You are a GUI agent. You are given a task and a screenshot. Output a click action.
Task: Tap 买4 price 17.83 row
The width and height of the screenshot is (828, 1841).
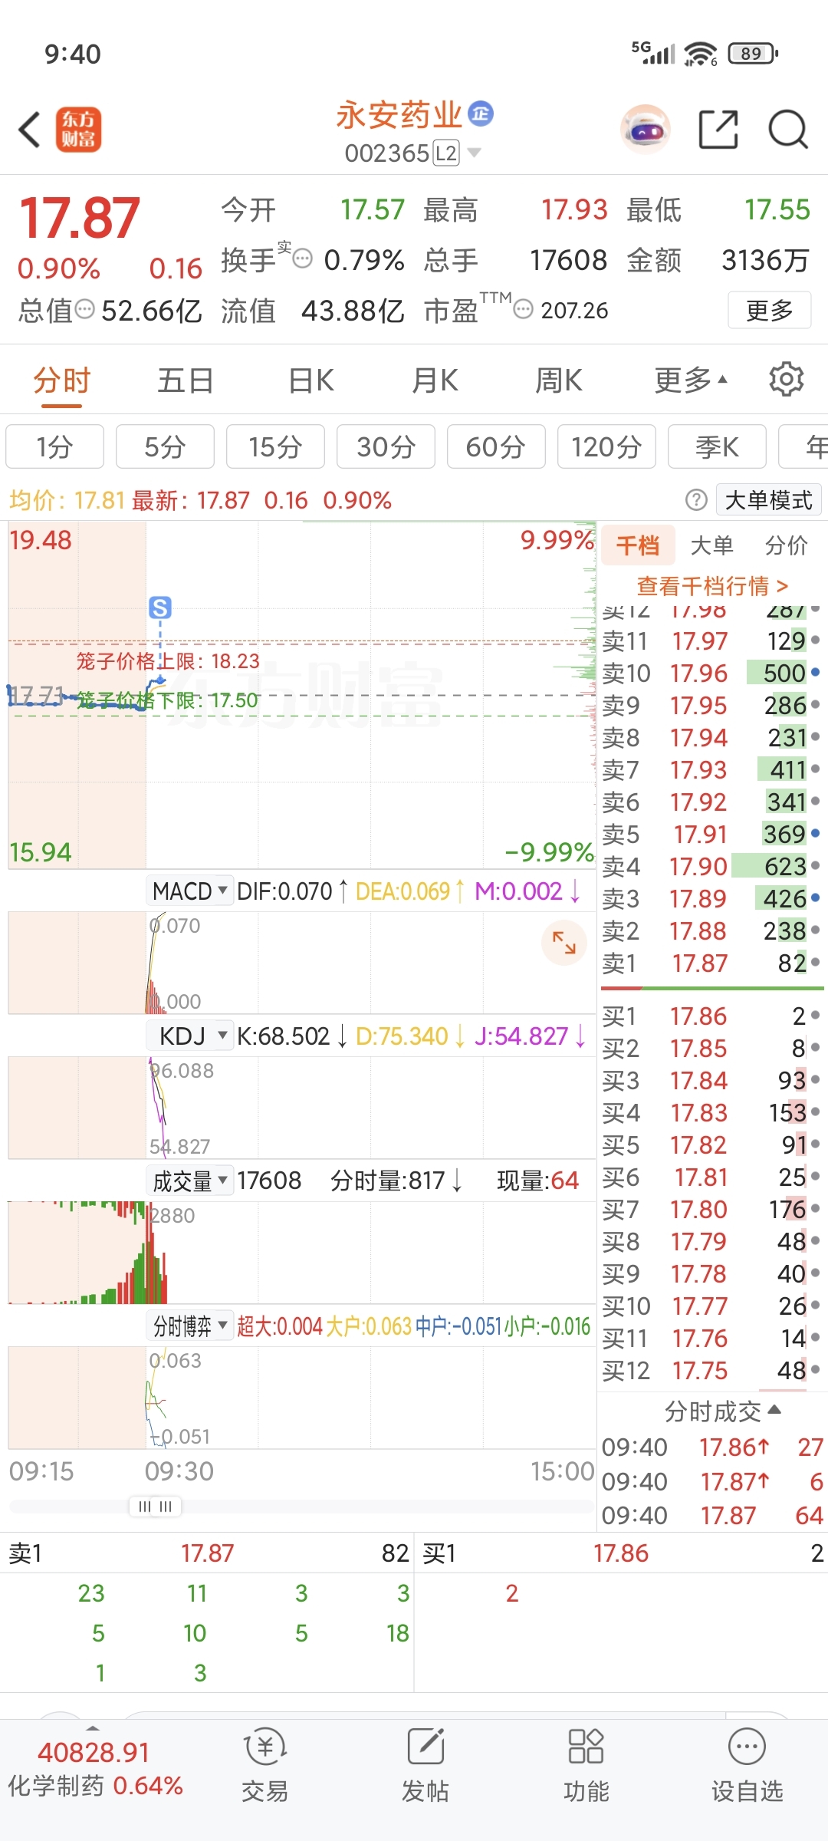(711, 1112)
